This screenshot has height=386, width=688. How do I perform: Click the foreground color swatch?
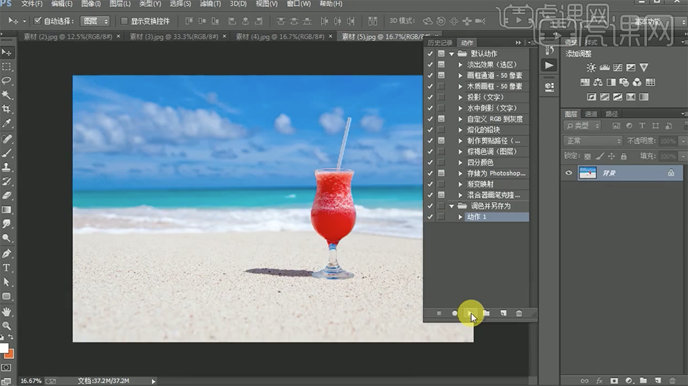click(3, 348)
